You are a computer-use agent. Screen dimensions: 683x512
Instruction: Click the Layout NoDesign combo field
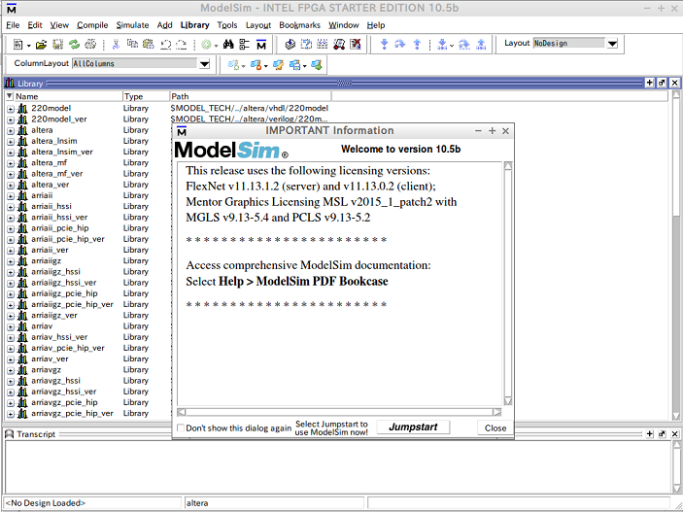pyautogui.click(x=569, y=43)
